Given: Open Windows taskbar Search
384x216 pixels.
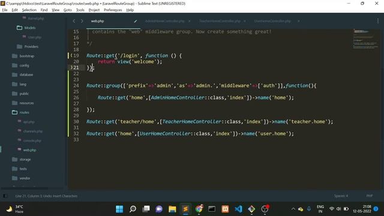Looking at the screenshot, I should pos(133,209).
